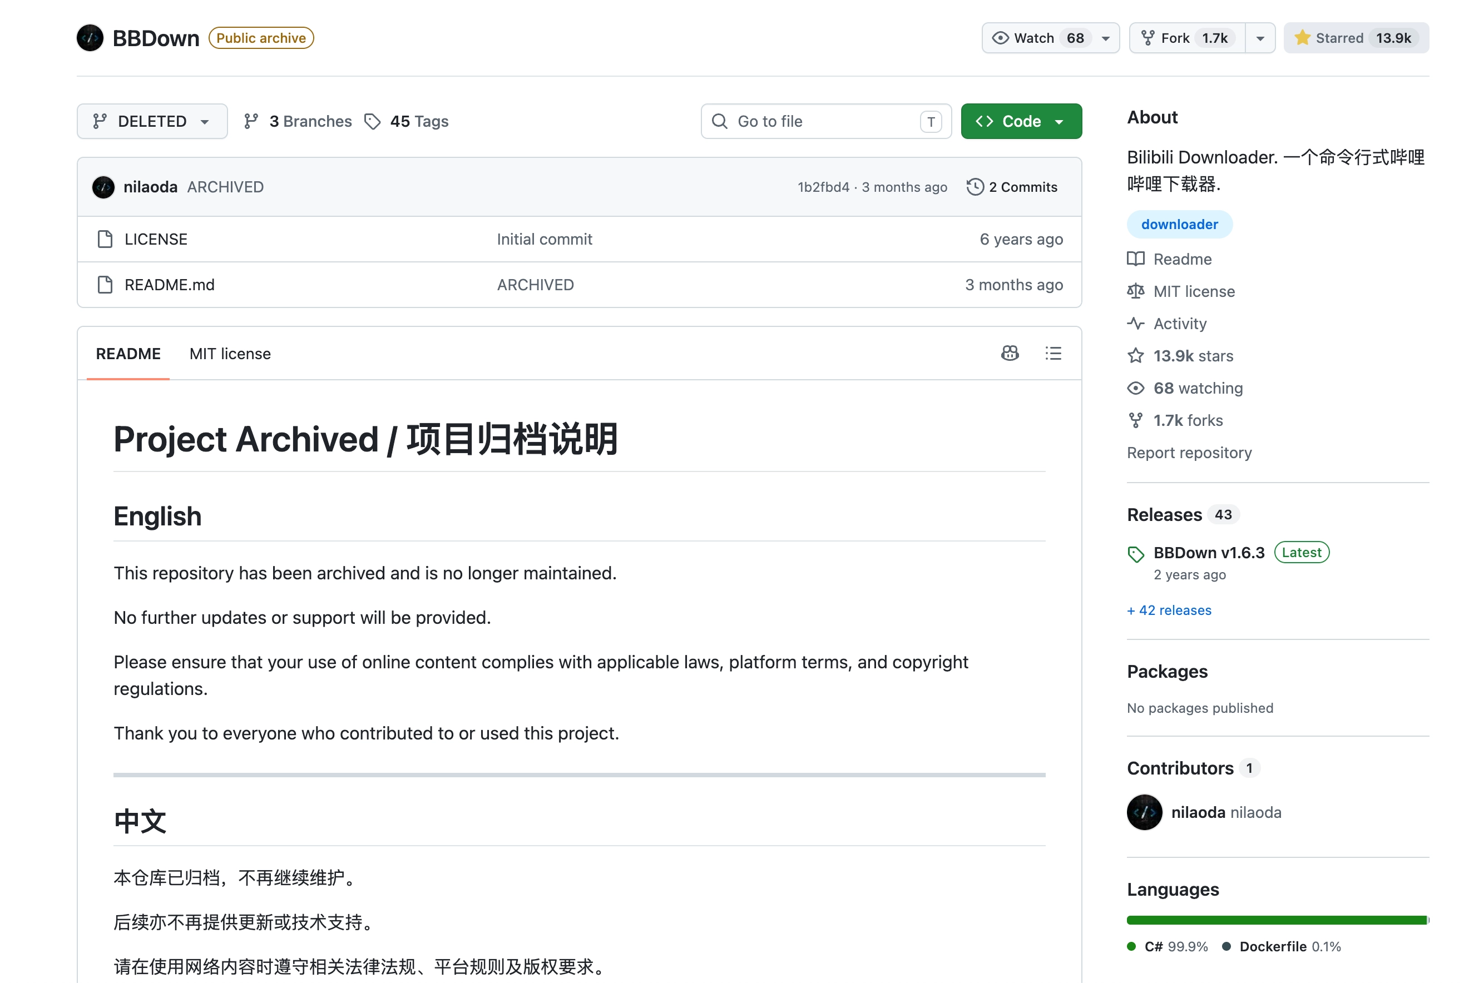The height and width of the screenshot is (983, 1464).
Task: Click the nilaoda contributor avatar
Action: coord(1144,812)
